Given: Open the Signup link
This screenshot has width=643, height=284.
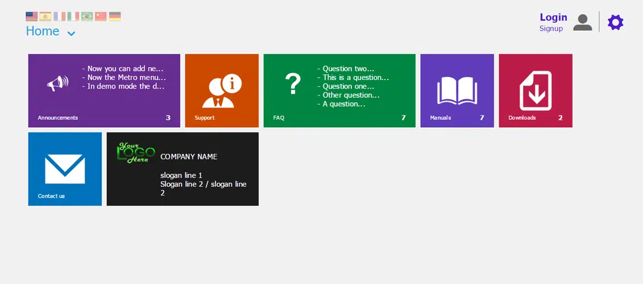Looking at the screenshot, I should tap(551, 28).
